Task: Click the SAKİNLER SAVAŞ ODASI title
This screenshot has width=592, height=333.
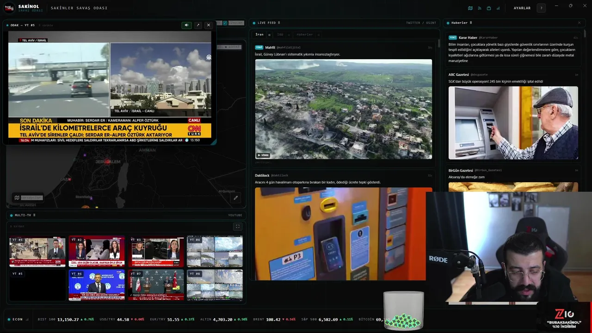Action: point(79,8)
